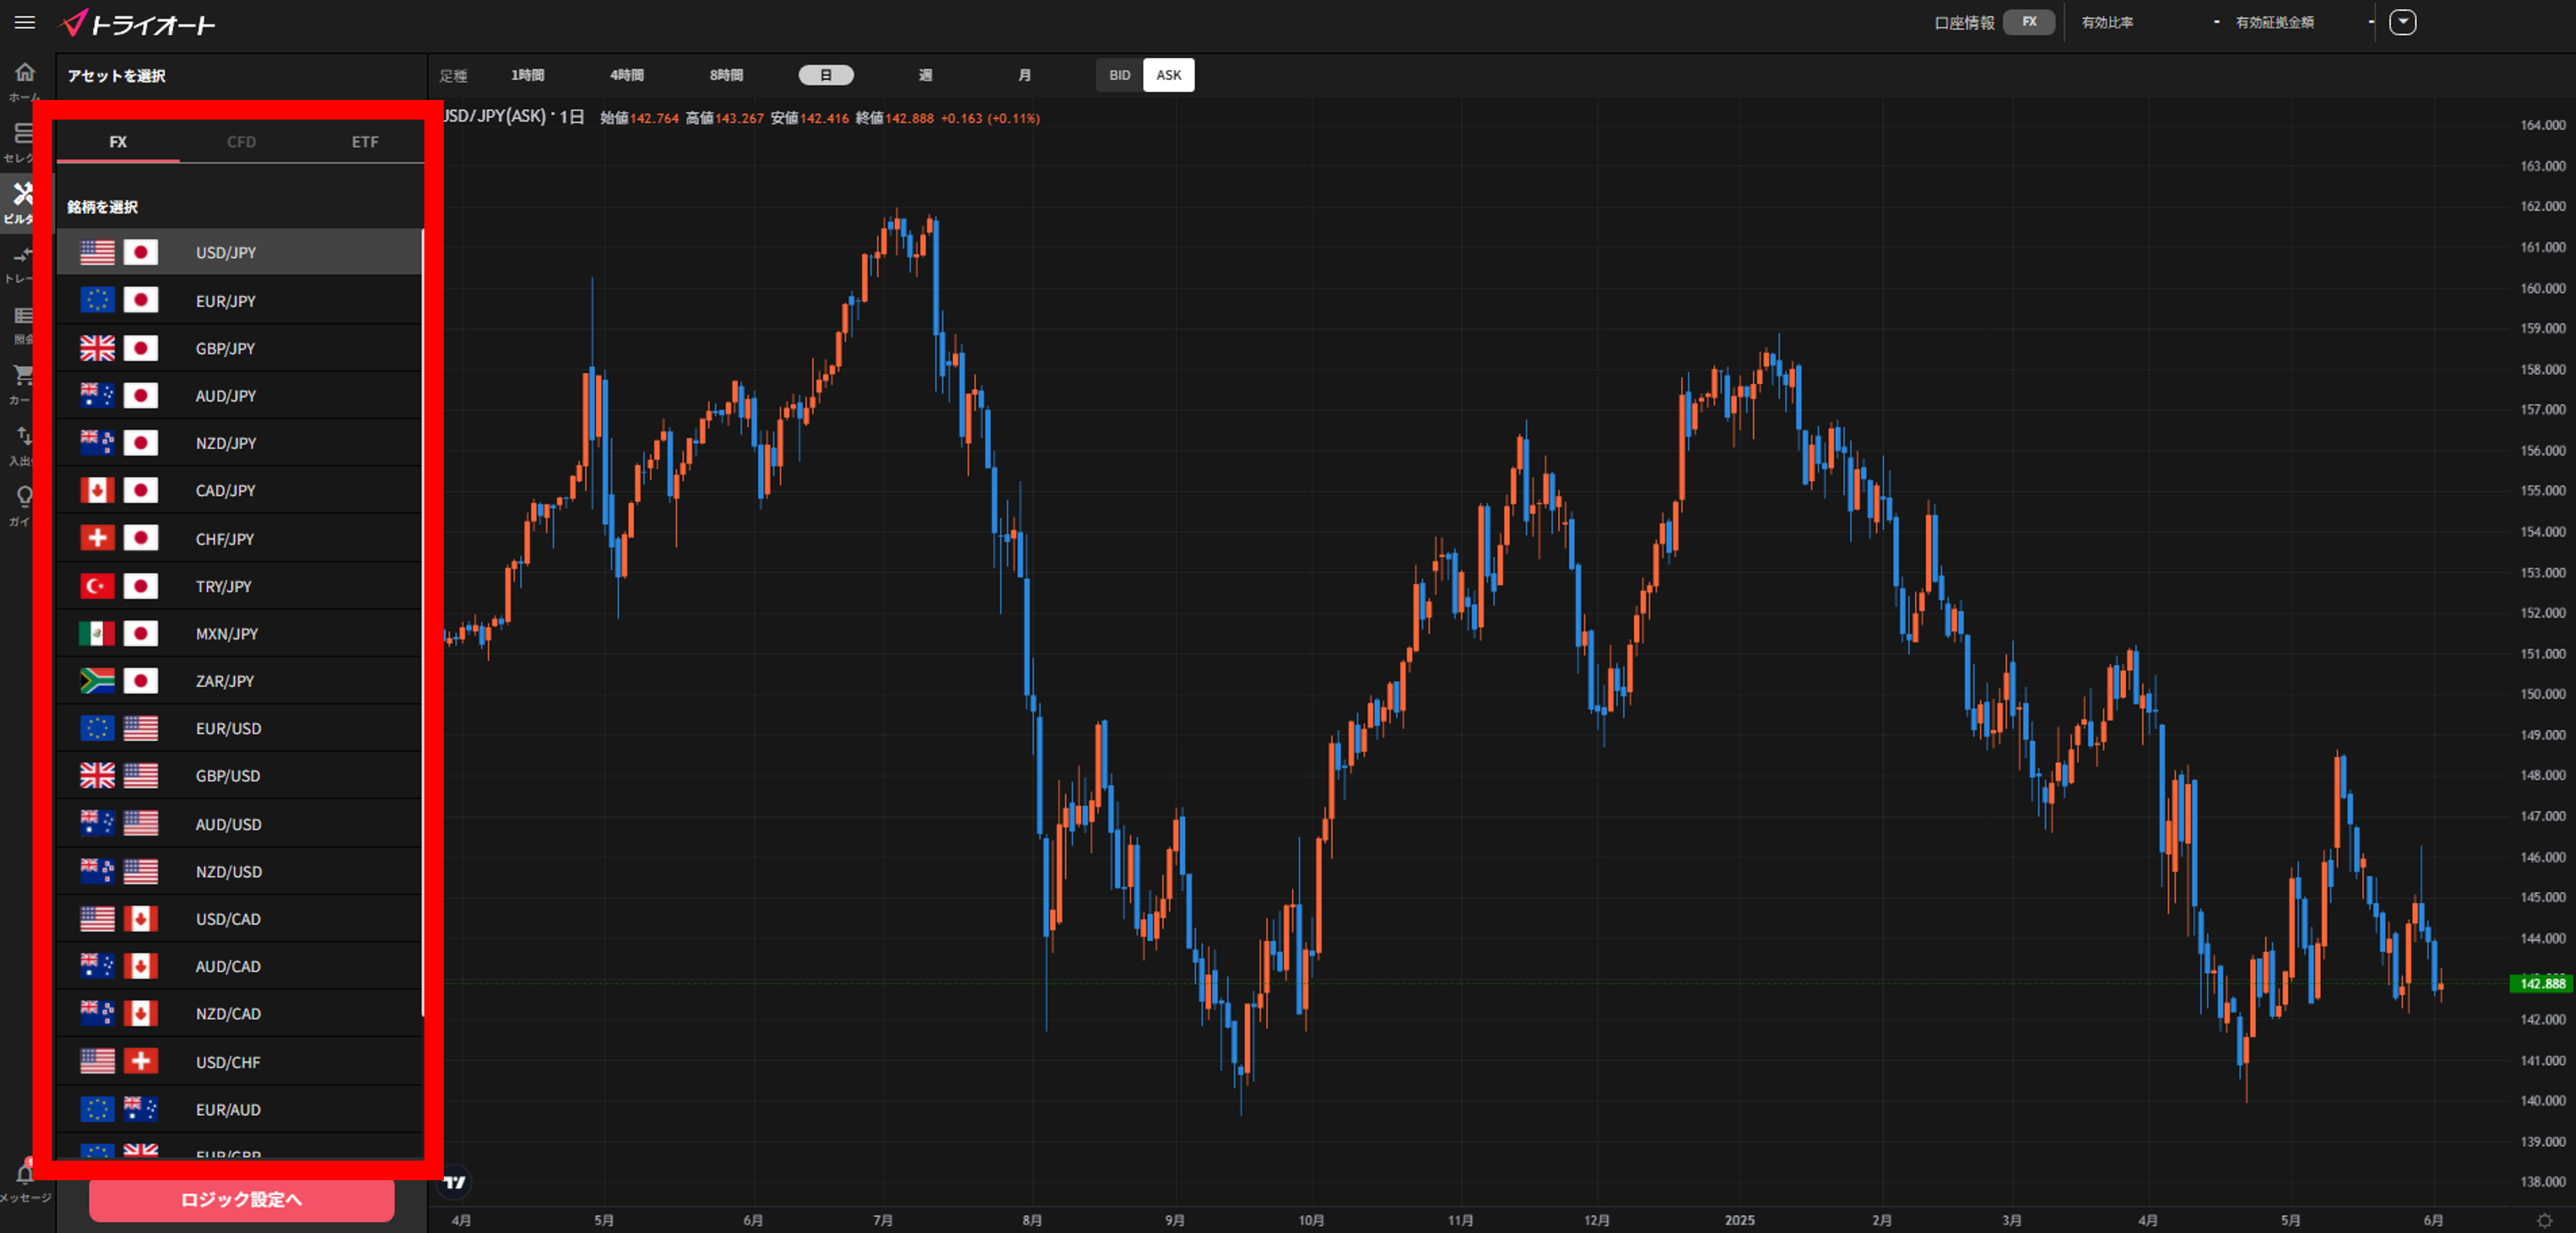Open chart settings gear icon
This screenshot has width=2576, height=1233.
point(2545,1220)
